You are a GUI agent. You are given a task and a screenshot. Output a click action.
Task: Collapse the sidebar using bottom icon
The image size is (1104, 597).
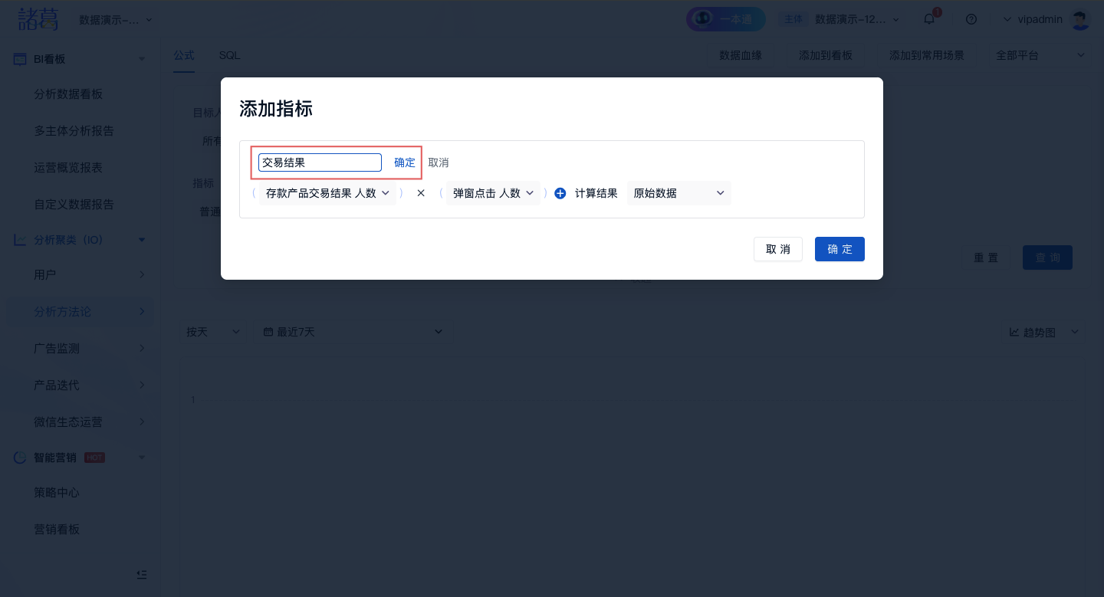[141, 574]
